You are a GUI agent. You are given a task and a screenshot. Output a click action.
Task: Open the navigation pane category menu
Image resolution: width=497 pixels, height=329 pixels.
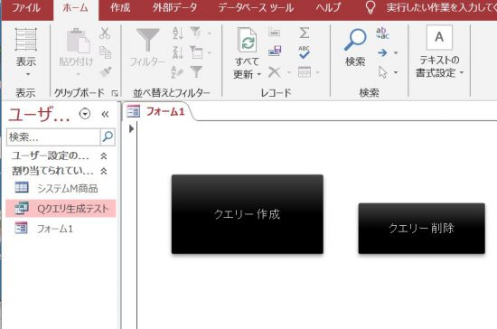[85, 114]
